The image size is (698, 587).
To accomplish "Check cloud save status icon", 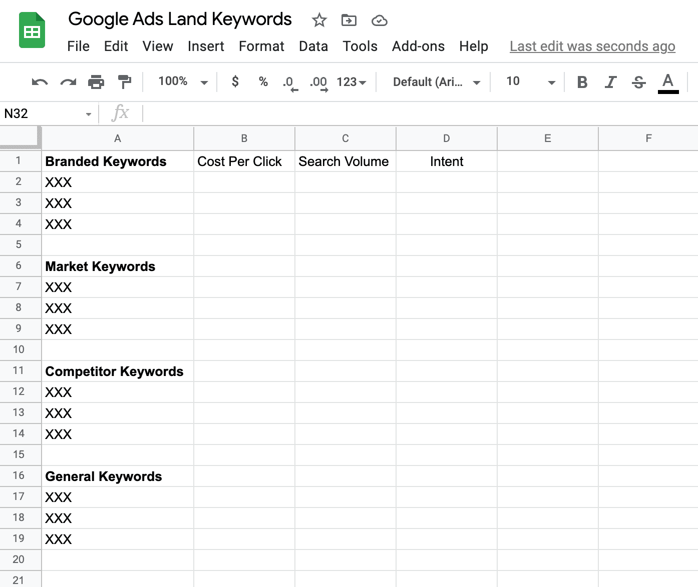I will click(x=380, y=20).
